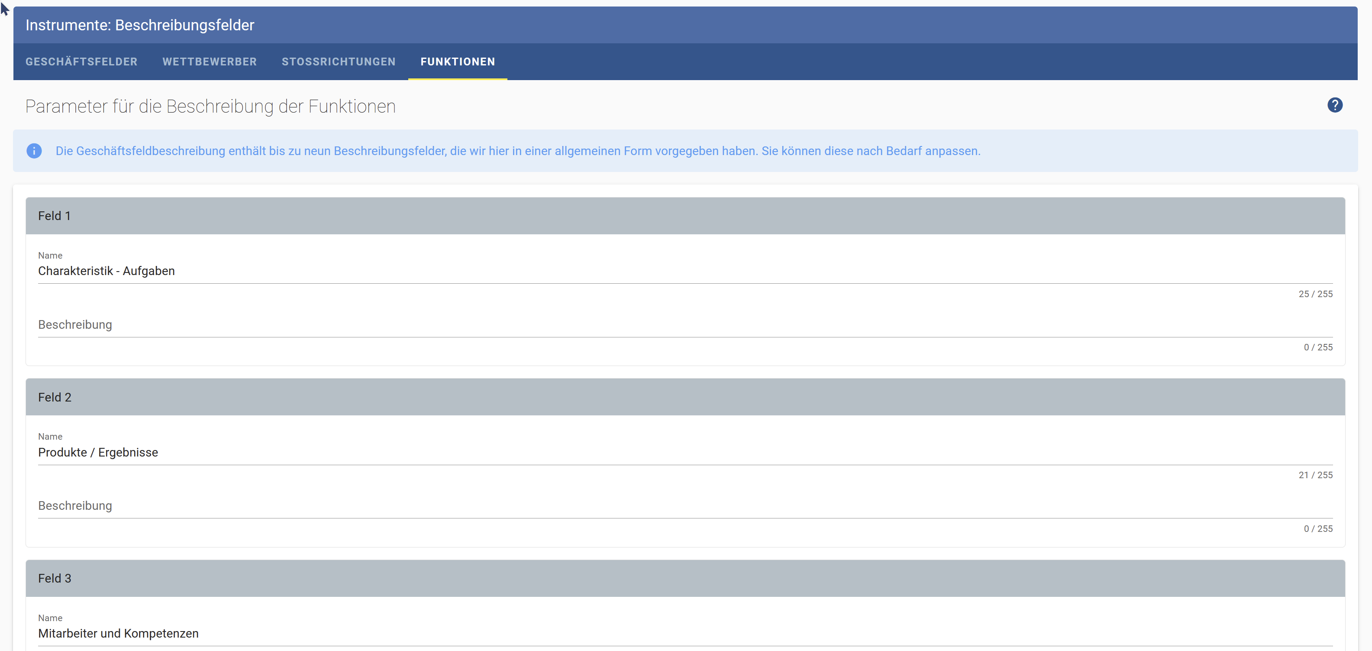Viewport: 1372px width, 651px height.
Task: Edit Feld 2 Name field 'Produkte / Ergebnisse'
Action: 685,452
